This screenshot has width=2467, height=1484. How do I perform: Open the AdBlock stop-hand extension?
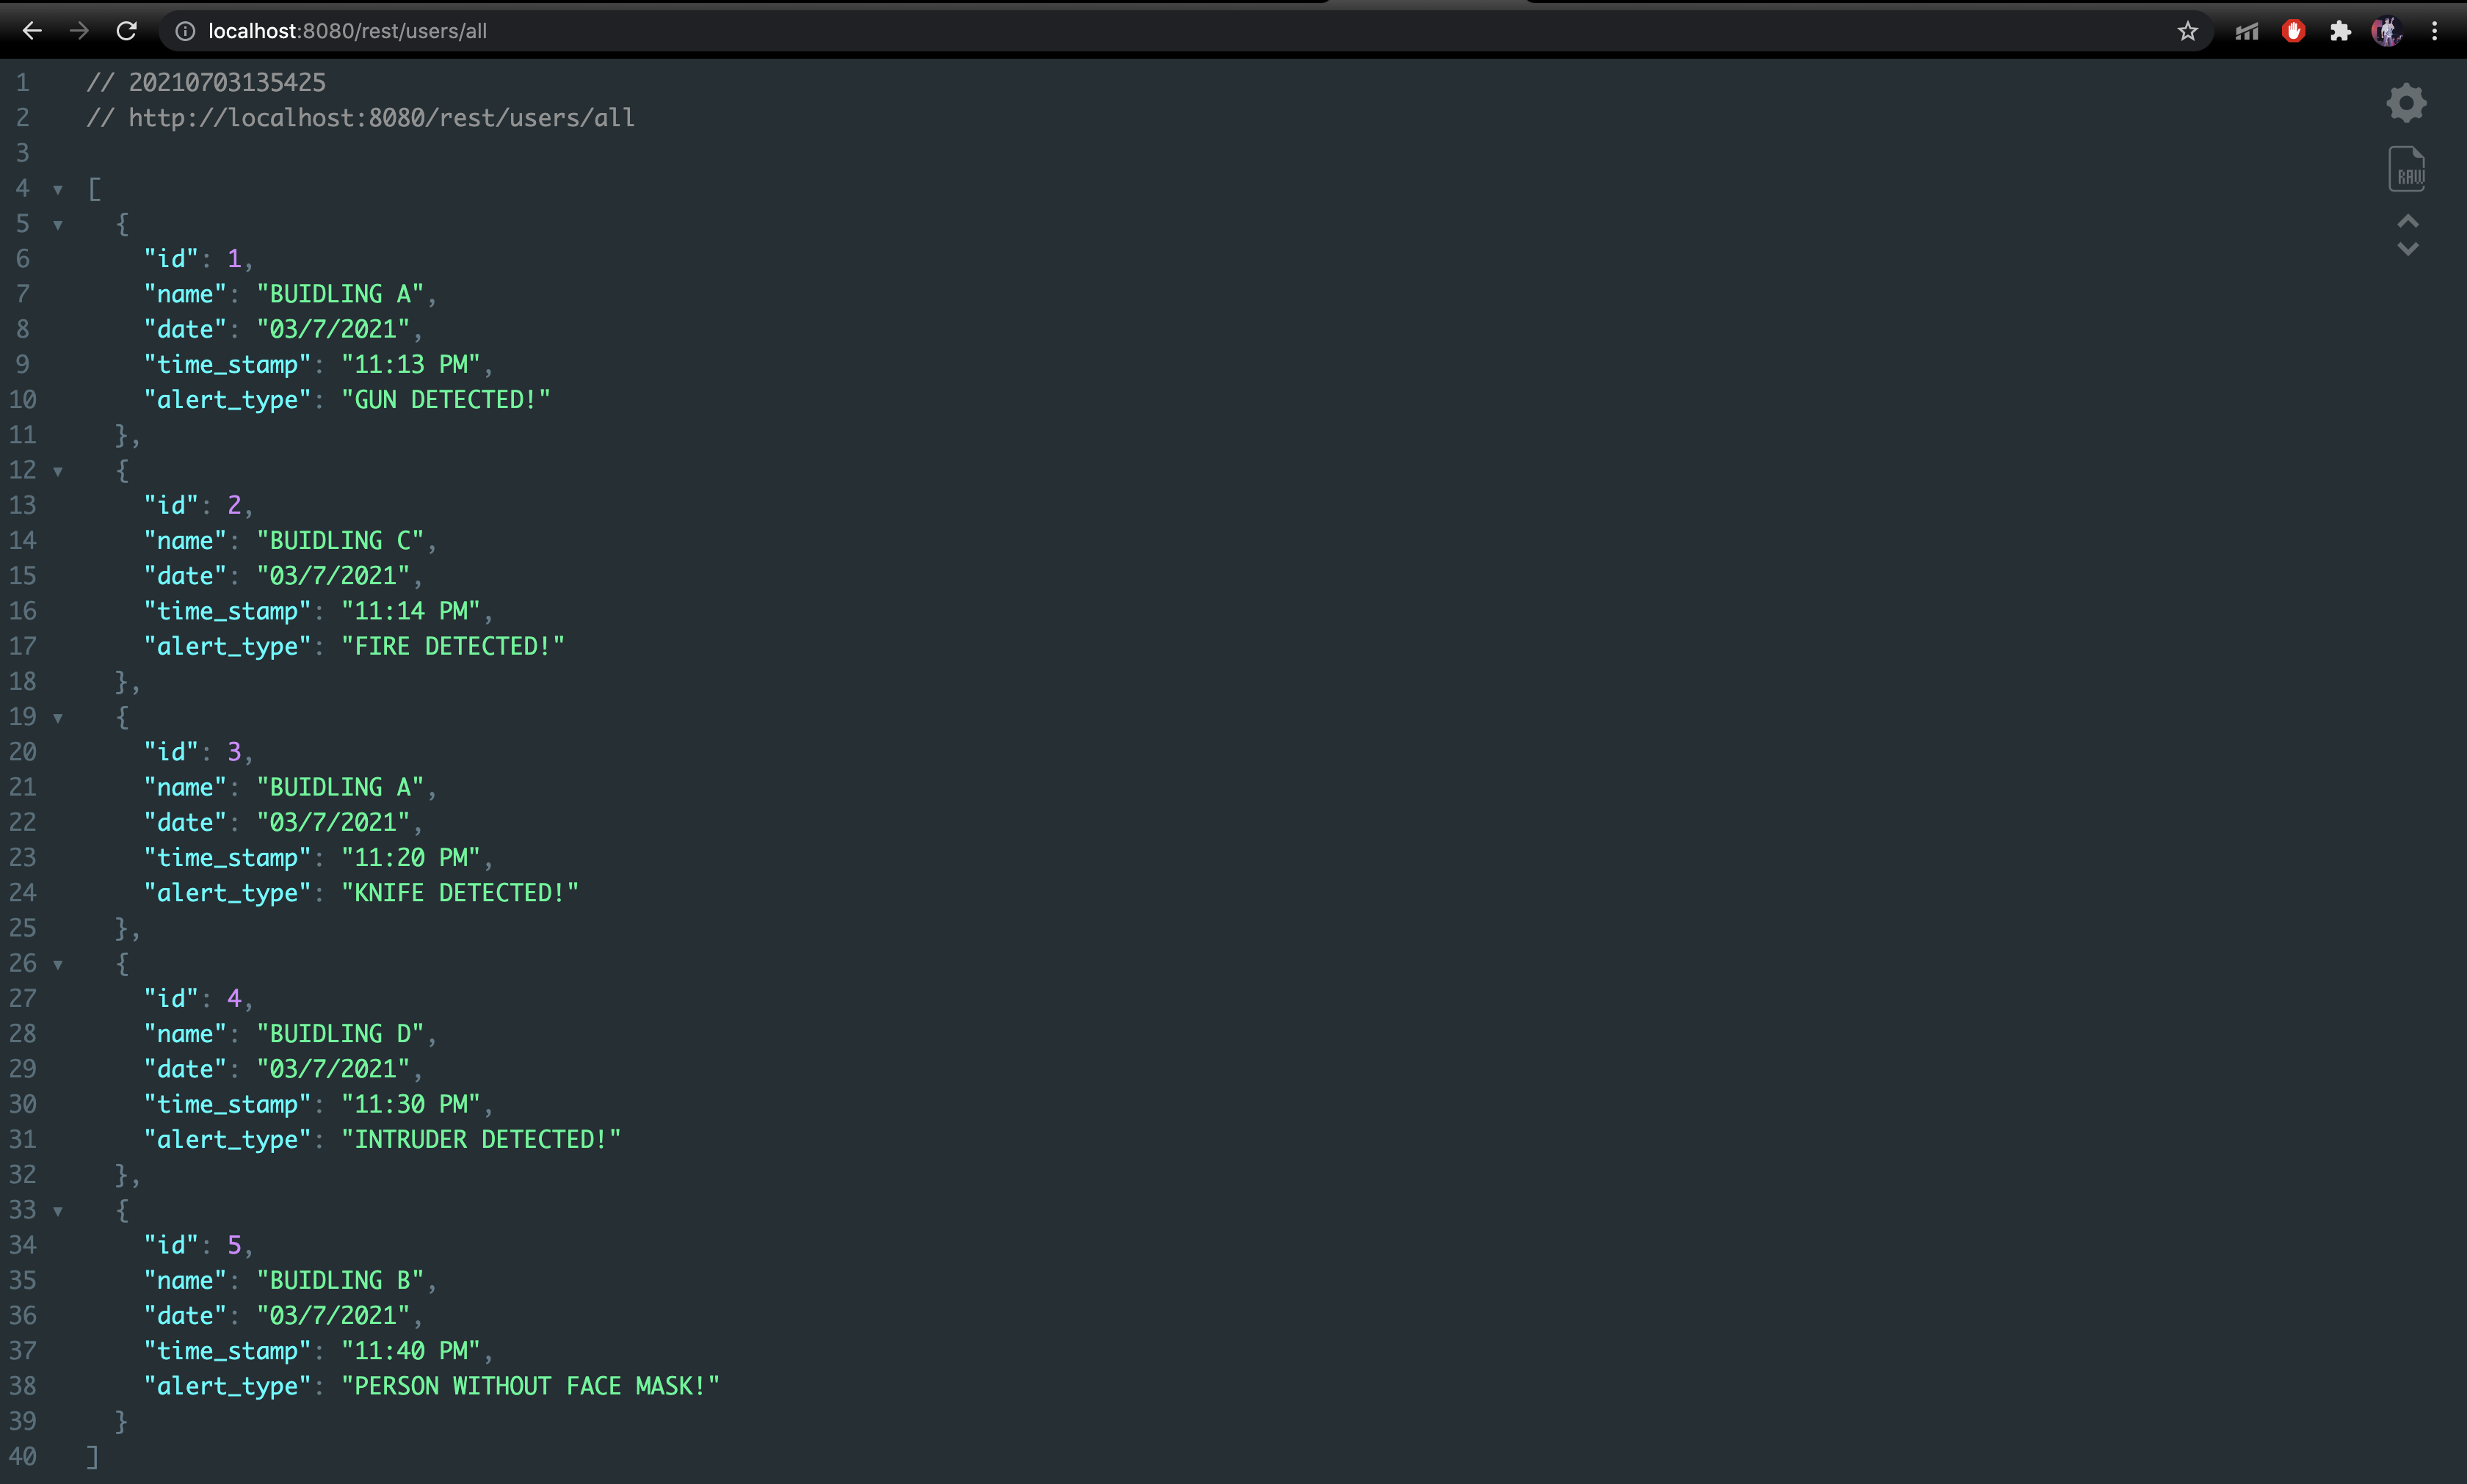pos(2293,30)
